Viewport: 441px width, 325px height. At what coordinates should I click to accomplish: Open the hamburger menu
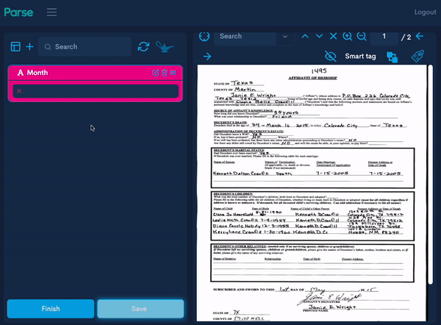click(x=51, y=12)
